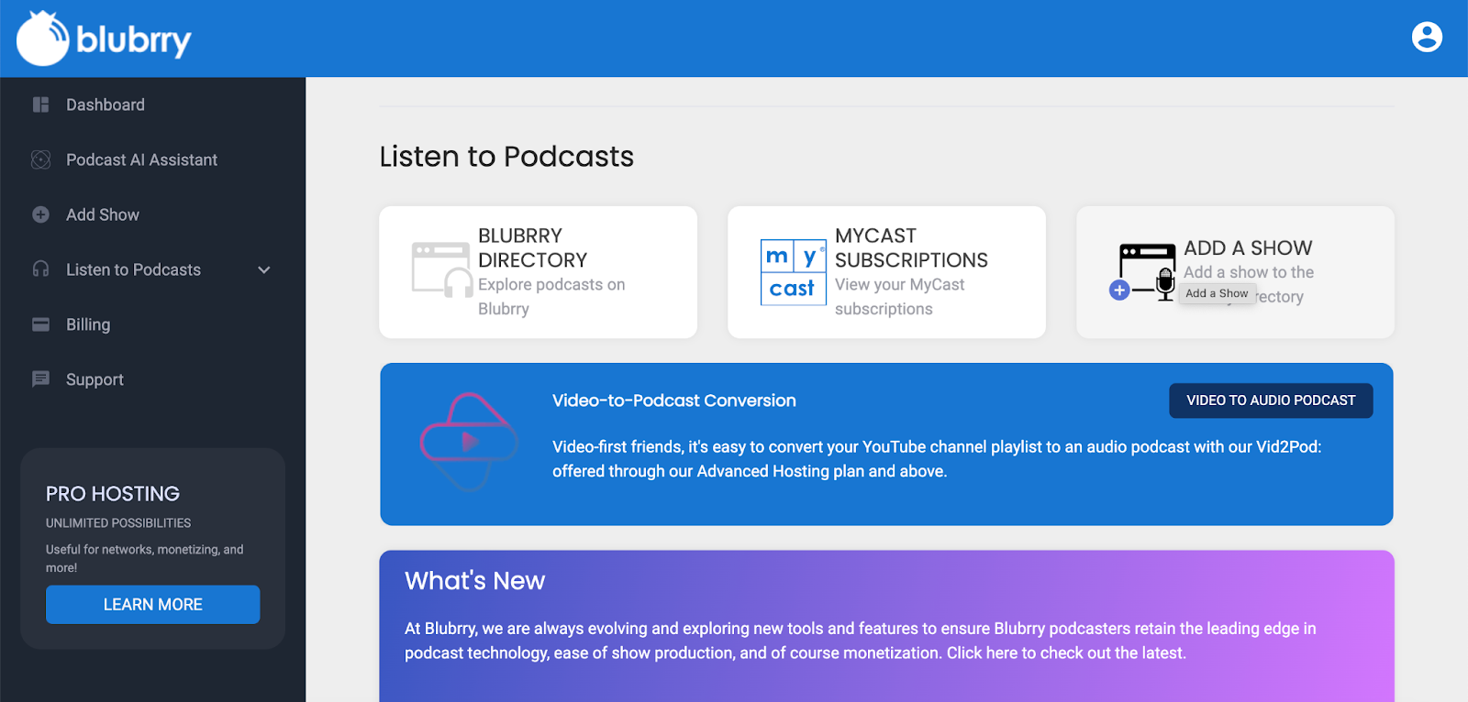Image resolution: width=1468 pixels, height=702 pixels.
Task: Open Podcast AI Assistant menu item
Action: click(141, 159)
